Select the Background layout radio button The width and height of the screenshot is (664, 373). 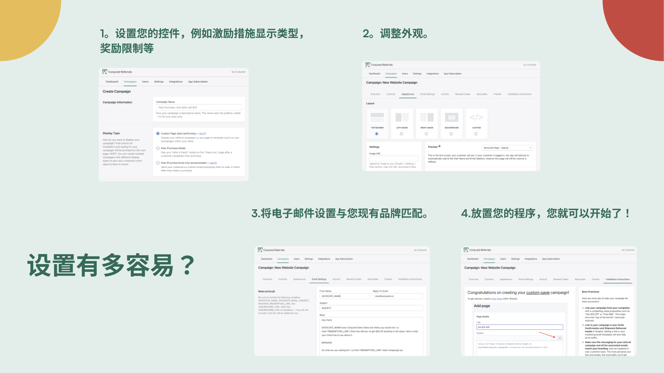click(x=451, y=134)
